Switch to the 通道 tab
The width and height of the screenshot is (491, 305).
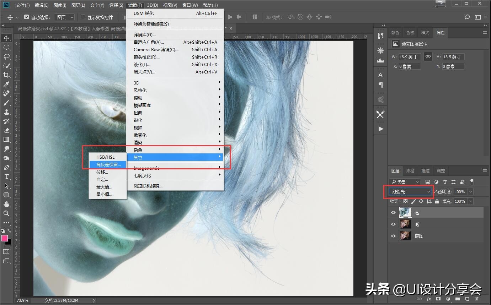[x=425, y=171]
